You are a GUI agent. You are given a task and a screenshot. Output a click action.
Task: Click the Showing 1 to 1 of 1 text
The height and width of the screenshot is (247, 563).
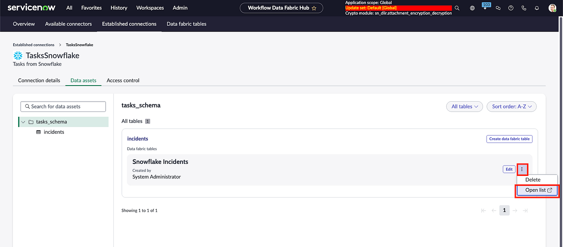[x=140, y=210]
